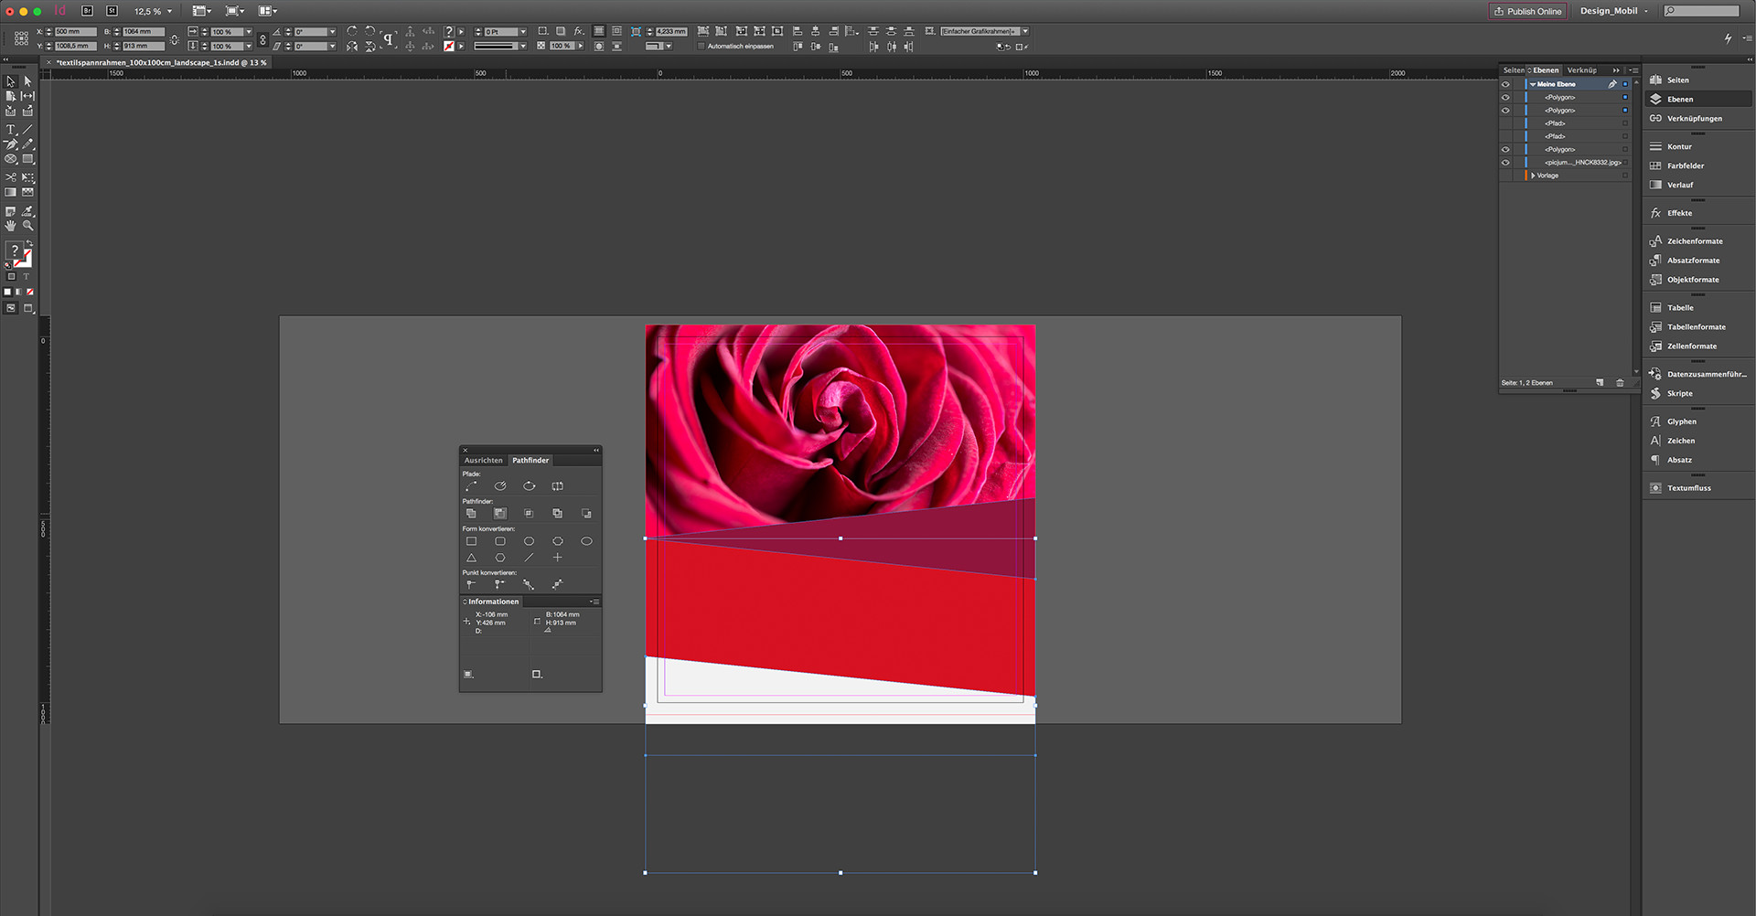Open the Effekte panel
This screenshot has width=1756, height=916.
[x=1678, y=212]
